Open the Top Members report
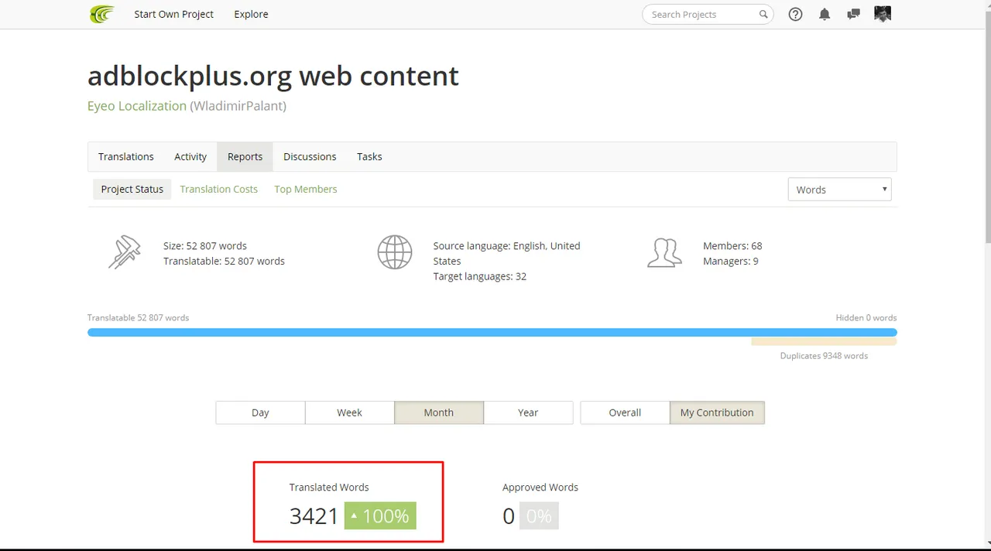The width and height of the screenshot is (991, 551). 306,189
